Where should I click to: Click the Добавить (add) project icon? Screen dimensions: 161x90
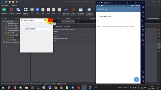[x=4, y=9]
